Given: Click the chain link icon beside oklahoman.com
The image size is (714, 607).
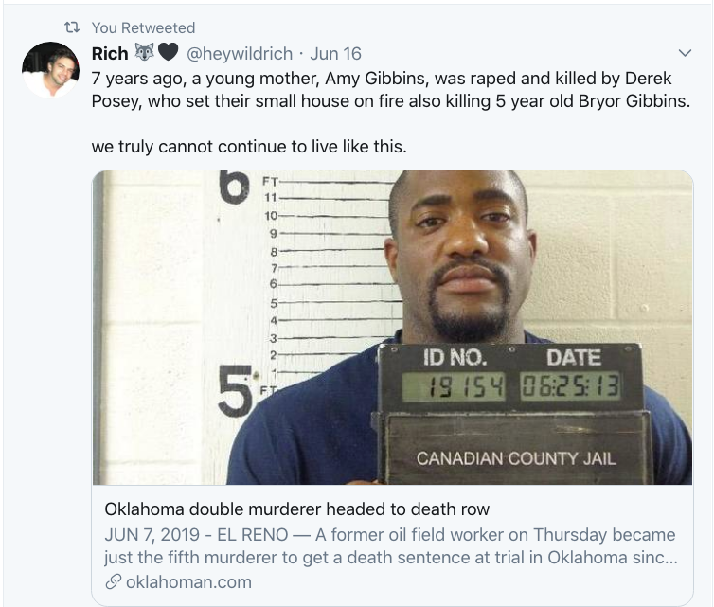Looking at the screenshot, I should pyautogui.click(x=113, y=582).
